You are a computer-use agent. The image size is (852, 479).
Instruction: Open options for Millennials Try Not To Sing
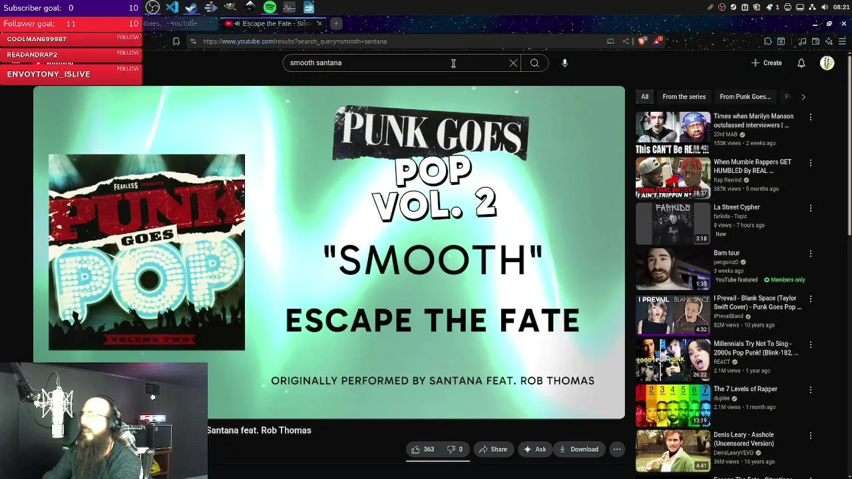[x=810, y=345]
